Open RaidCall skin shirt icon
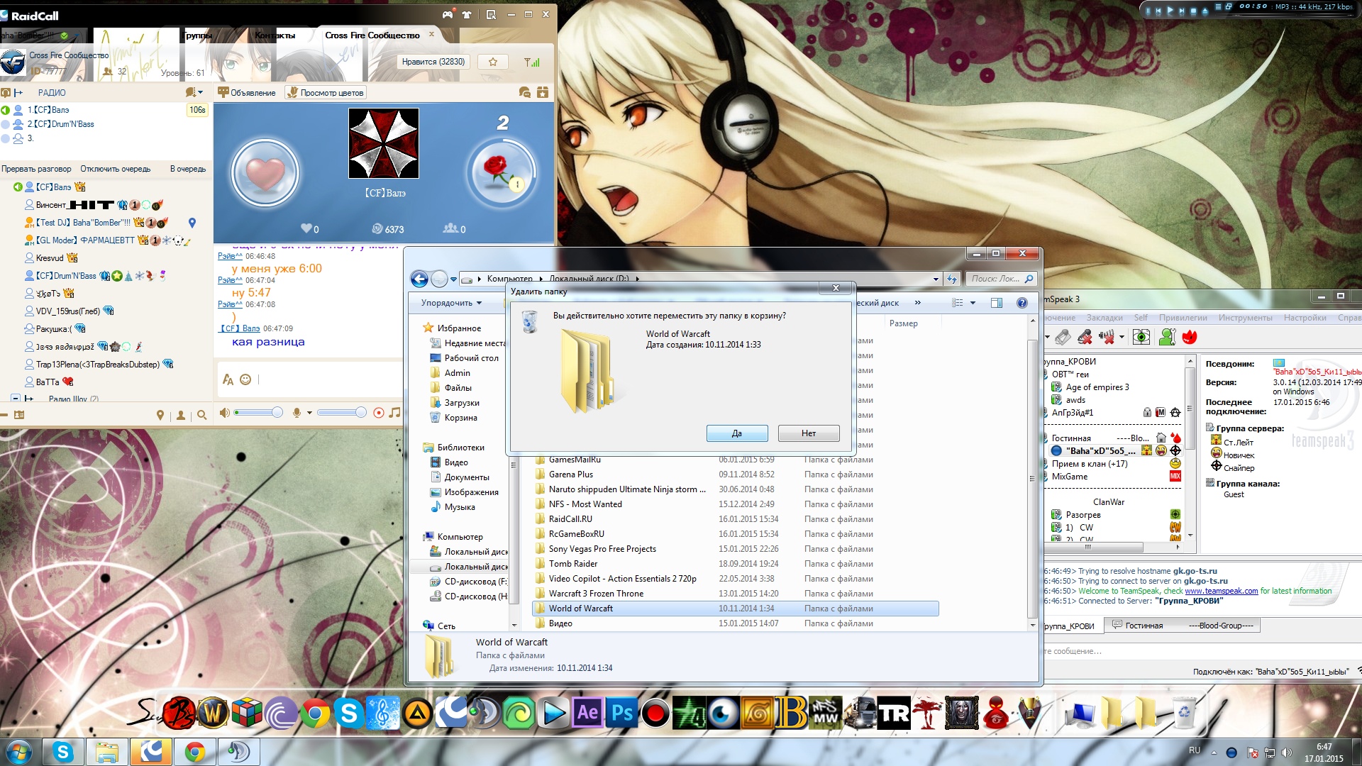Viewport: 1362px width, 766px height. (467, 14)
